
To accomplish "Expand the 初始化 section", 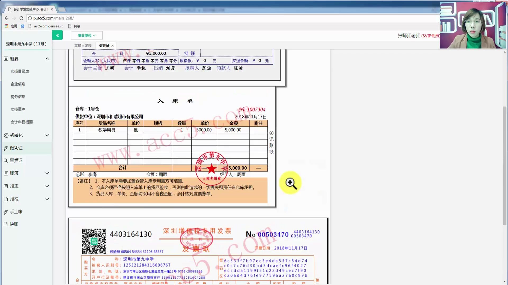I will pyautogui.click(x=47, y=135).
